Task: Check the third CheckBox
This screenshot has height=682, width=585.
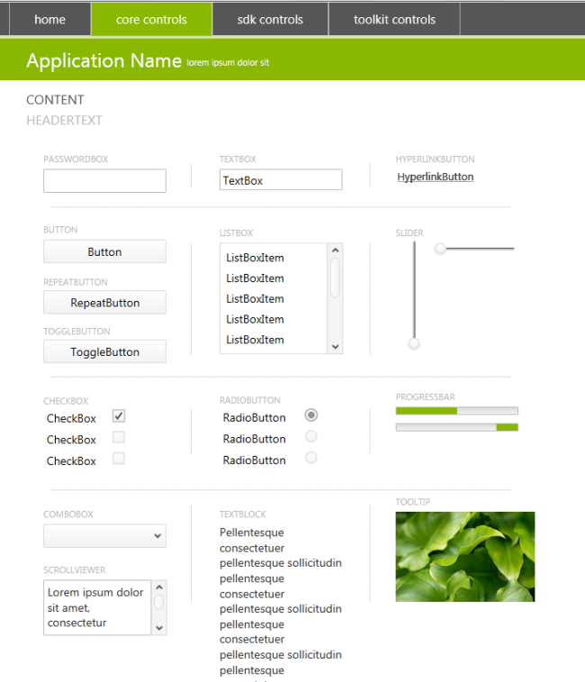Action: (119, 459)
